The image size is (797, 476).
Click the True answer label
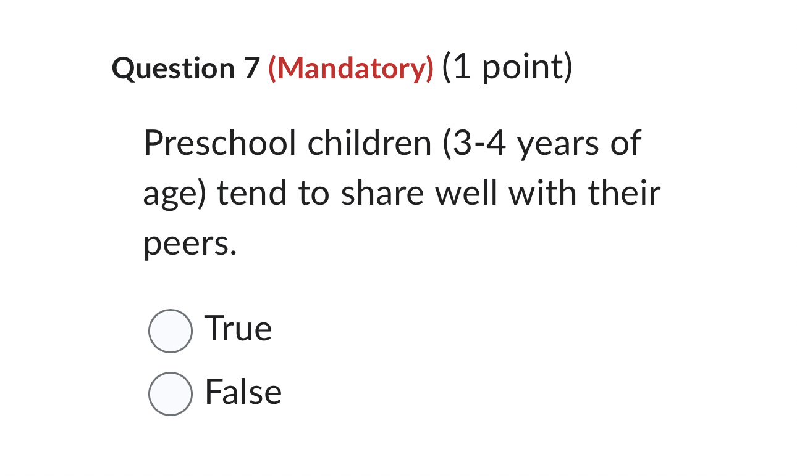[238, 330]
